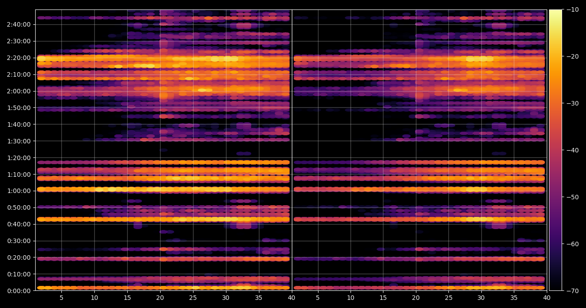Click the 2:20:00 time label
This screenshot has width=586, height=308.
pos(19,58)
